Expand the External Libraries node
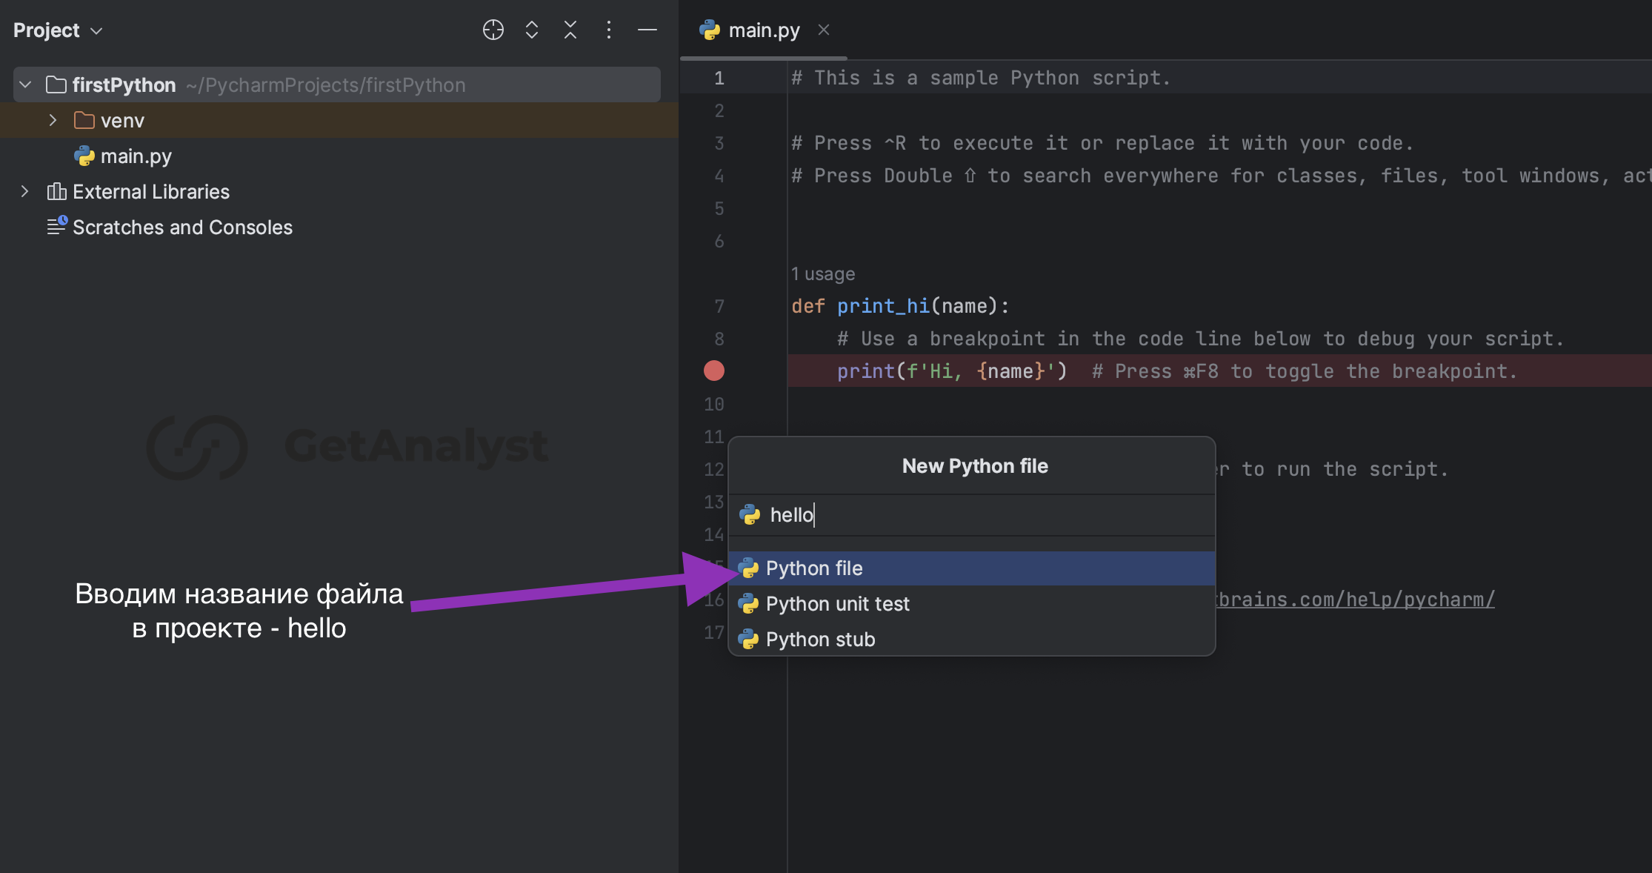The image size is (1652, 873). point(25,191)
